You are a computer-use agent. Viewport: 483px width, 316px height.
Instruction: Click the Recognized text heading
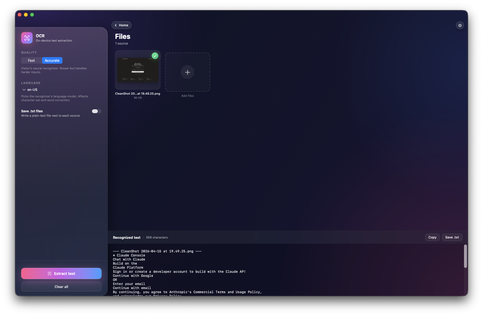click(x=127, y=237)
